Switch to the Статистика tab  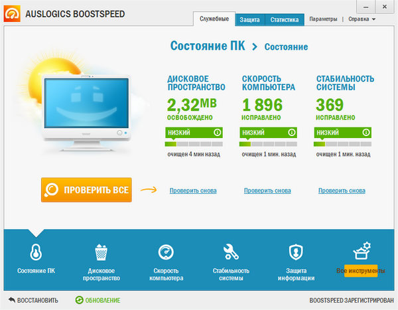pyautogui.click(x=284, y=20)
